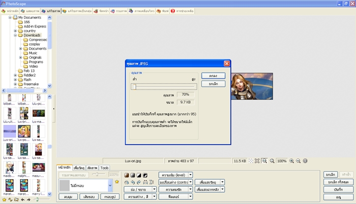Click folder tree scroll-down arrow

(49, 86)
